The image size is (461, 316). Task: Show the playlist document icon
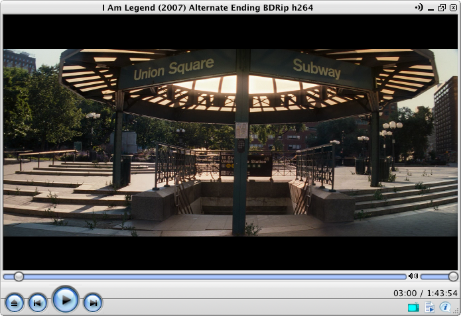430,307
